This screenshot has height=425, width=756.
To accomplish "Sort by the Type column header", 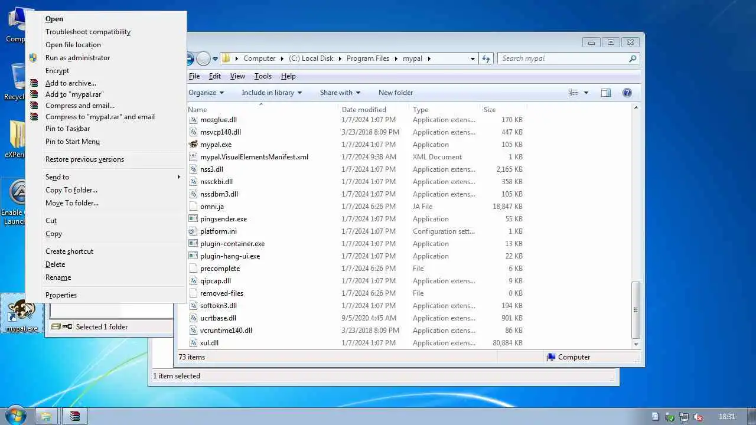I will [x=445, y=110].
